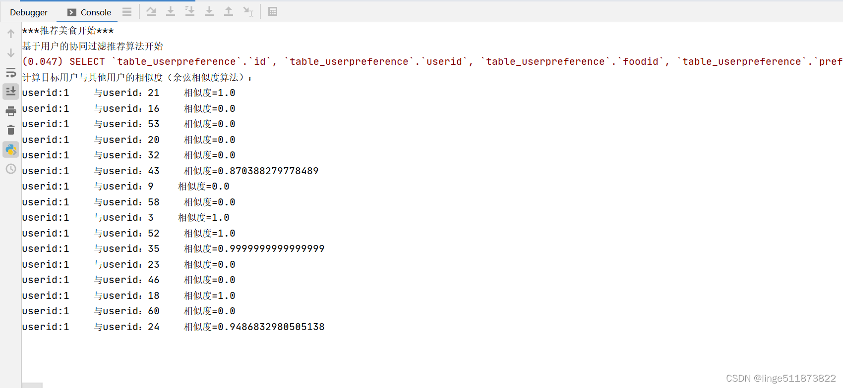
Task: Click the row for userid 46
Action: [x=128, y=280]
